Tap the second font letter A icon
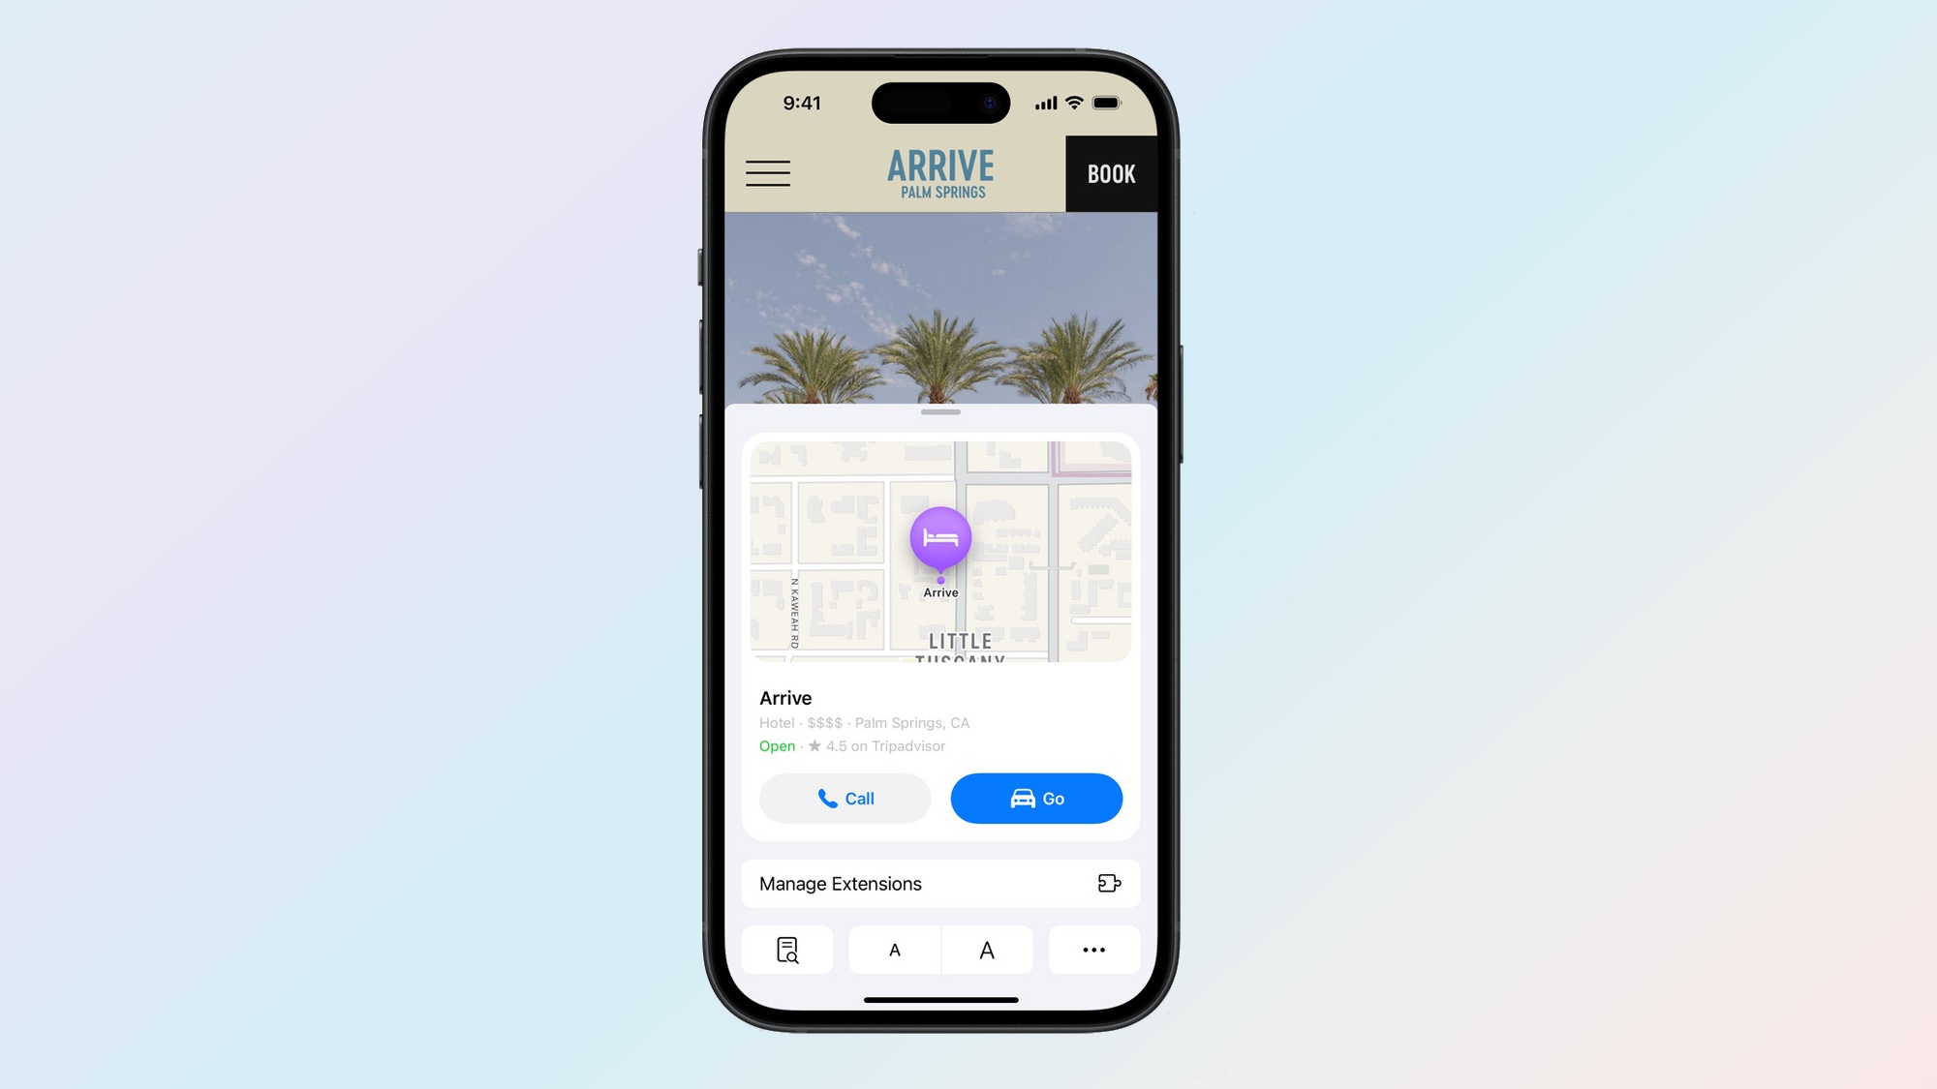1937x1089 pixels. coord(987,950)
